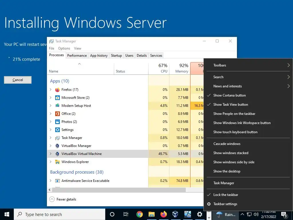Viewport: 293px width, 220px height.
Task: Click the Modern Setup Host icon
Action: 57,105
